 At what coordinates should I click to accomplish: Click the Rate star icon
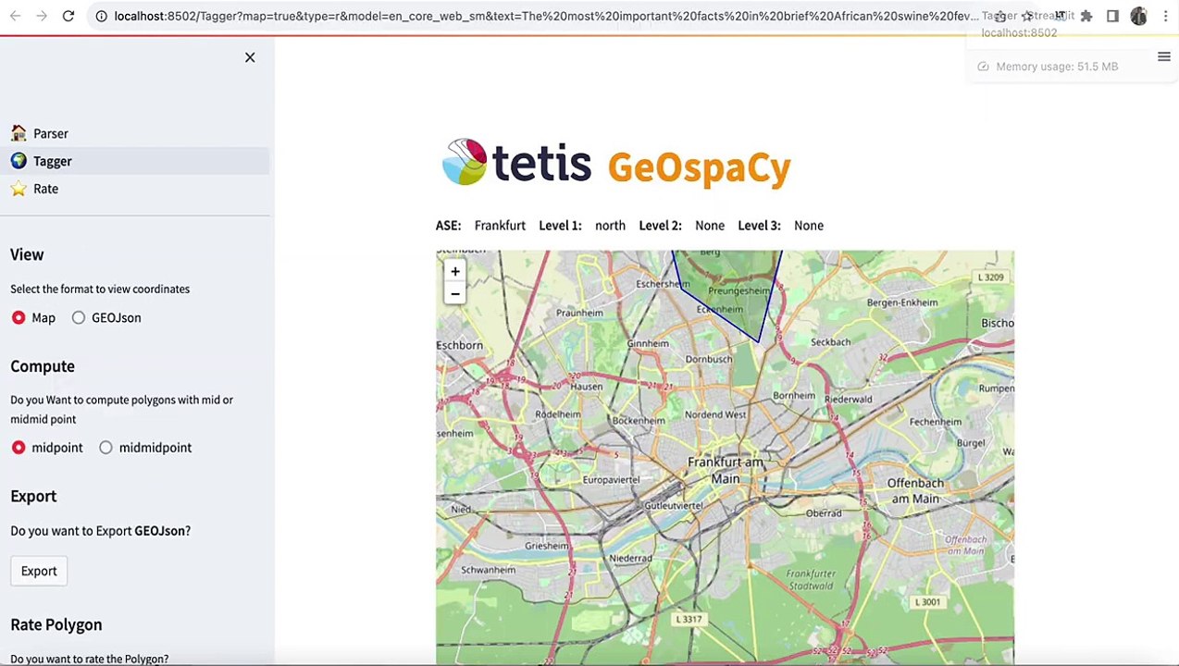click(19, 189)
